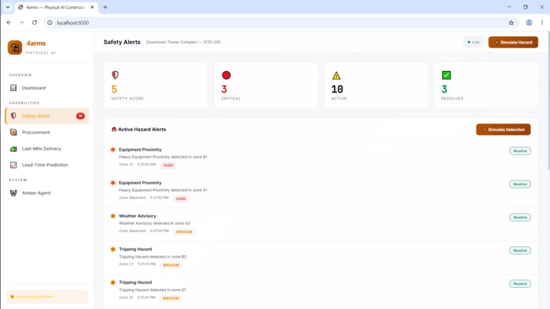Click the Amber Agent Online status bar

pyautogui.click(x=46, y=297)
